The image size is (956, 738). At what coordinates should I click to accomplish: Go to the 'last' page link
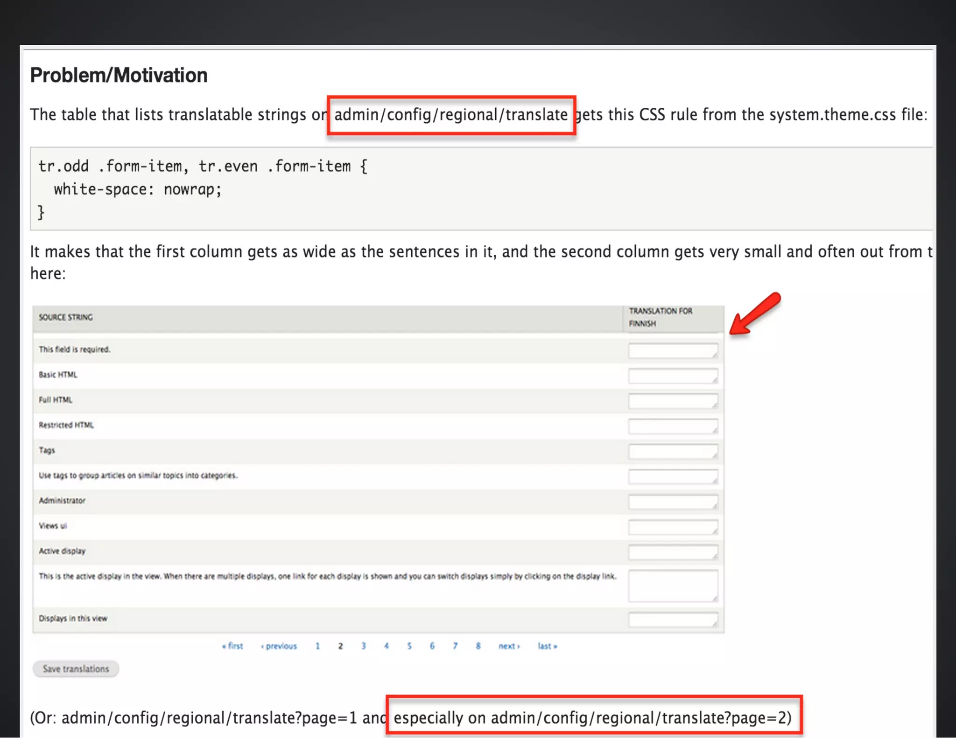click(547, 646)
